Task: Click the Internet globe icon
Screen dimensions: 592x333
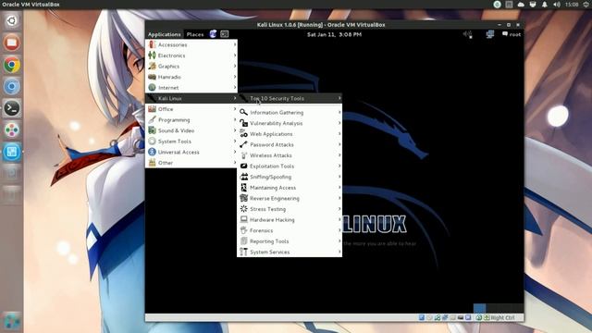Action: pos(152,88)
